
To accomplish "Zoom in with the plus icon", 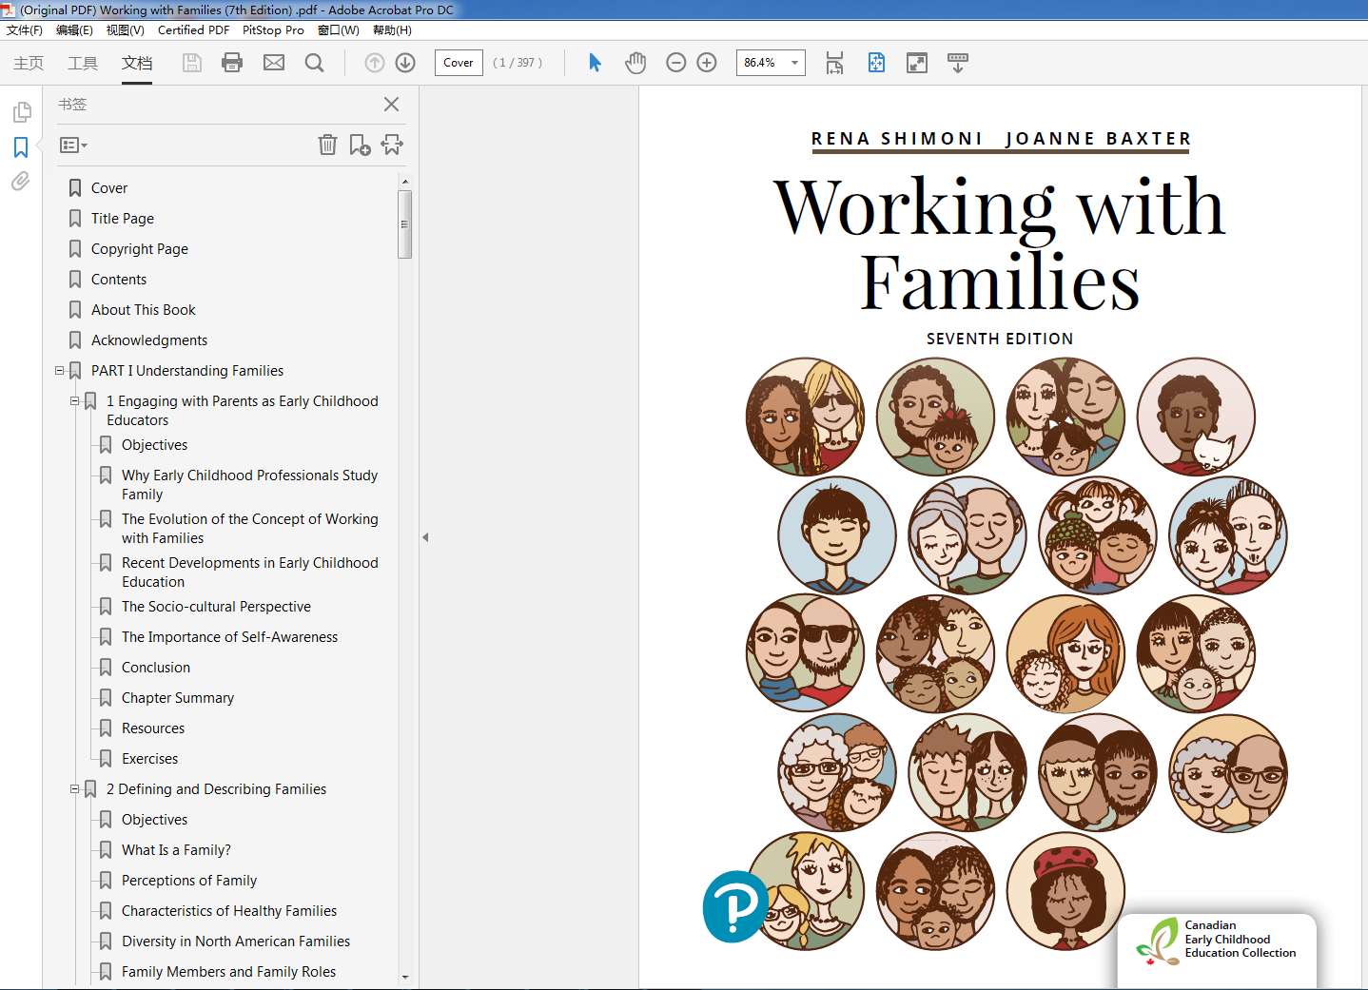I will tap(707, 63).
